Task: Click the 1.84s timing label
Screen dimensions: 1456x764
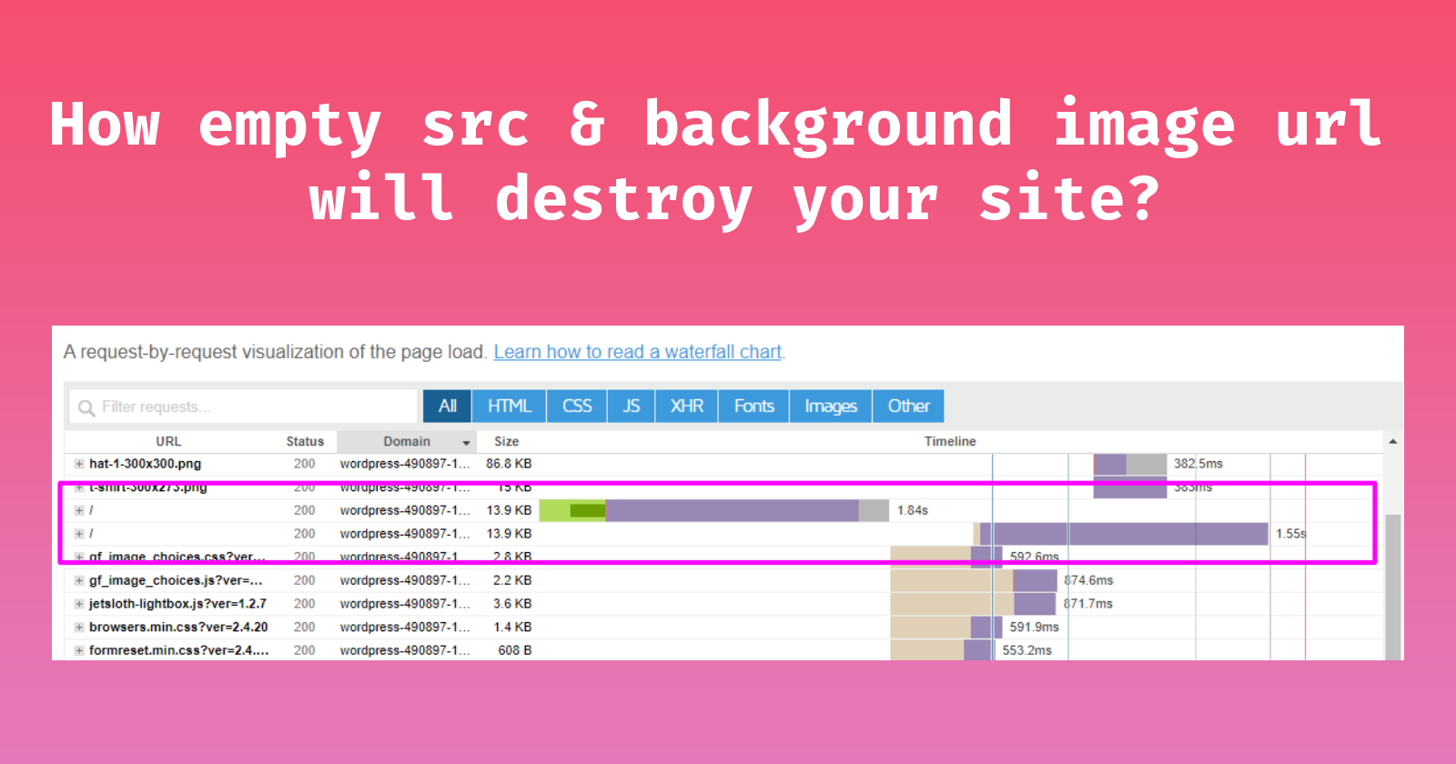Action: (913, 511)
